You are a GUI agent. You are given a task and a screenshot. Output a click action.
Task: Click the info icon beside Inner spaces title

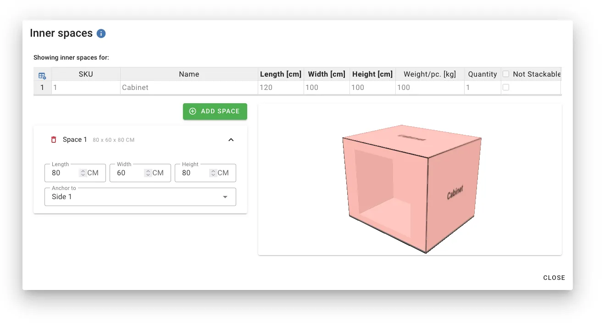click(x=100, y=33)
